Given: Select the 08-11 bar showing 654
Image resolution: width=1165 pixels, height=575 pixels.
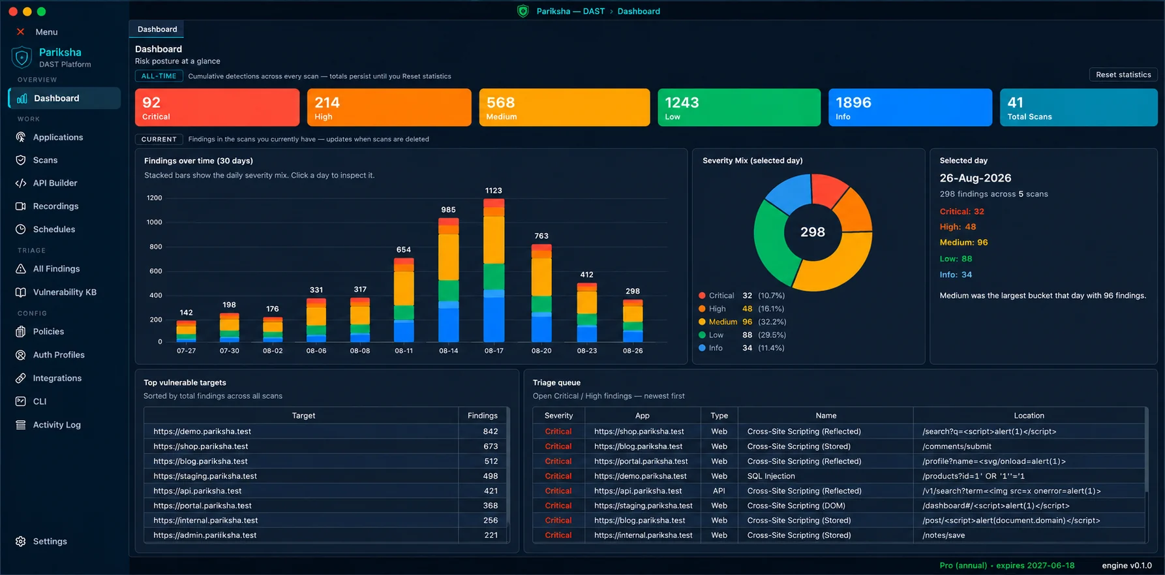Looking at the screenshot, I should 404,300.
